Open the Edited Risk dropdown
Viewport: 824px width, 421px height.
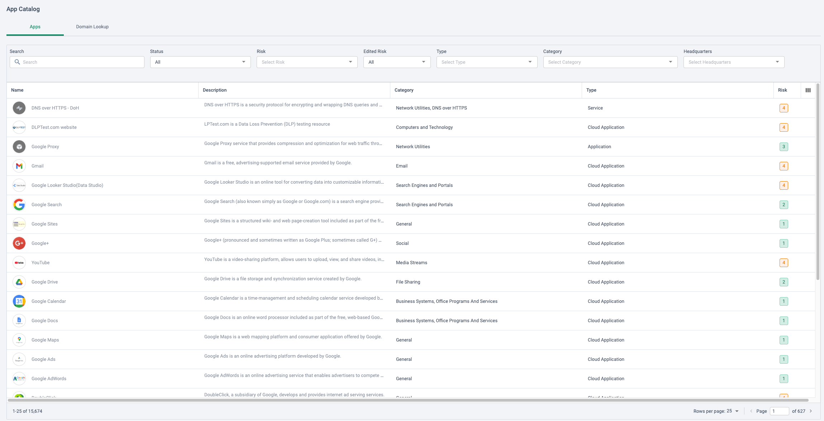pyautogui.click(x=397, y=62)
